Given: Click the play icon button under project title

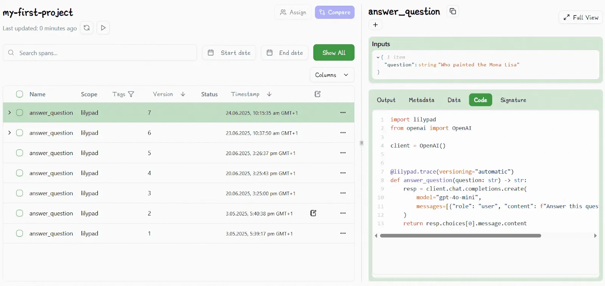Looking at the screenshot, I should pos(103,28).
